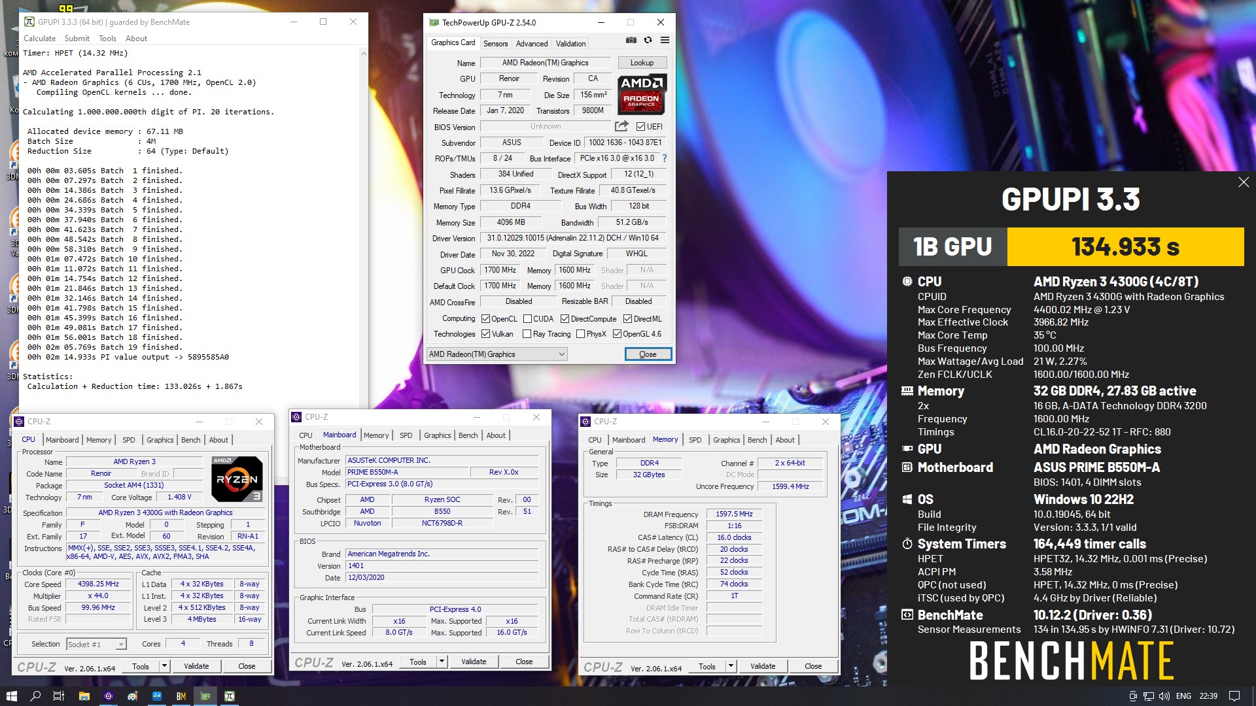Open taskbar search magnifier

click(x=35, y=696)
